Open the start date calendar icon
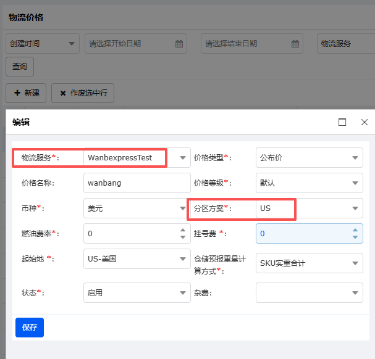This screenshot has height=359, width=375. pyautogui.click(x=179, y=44)
